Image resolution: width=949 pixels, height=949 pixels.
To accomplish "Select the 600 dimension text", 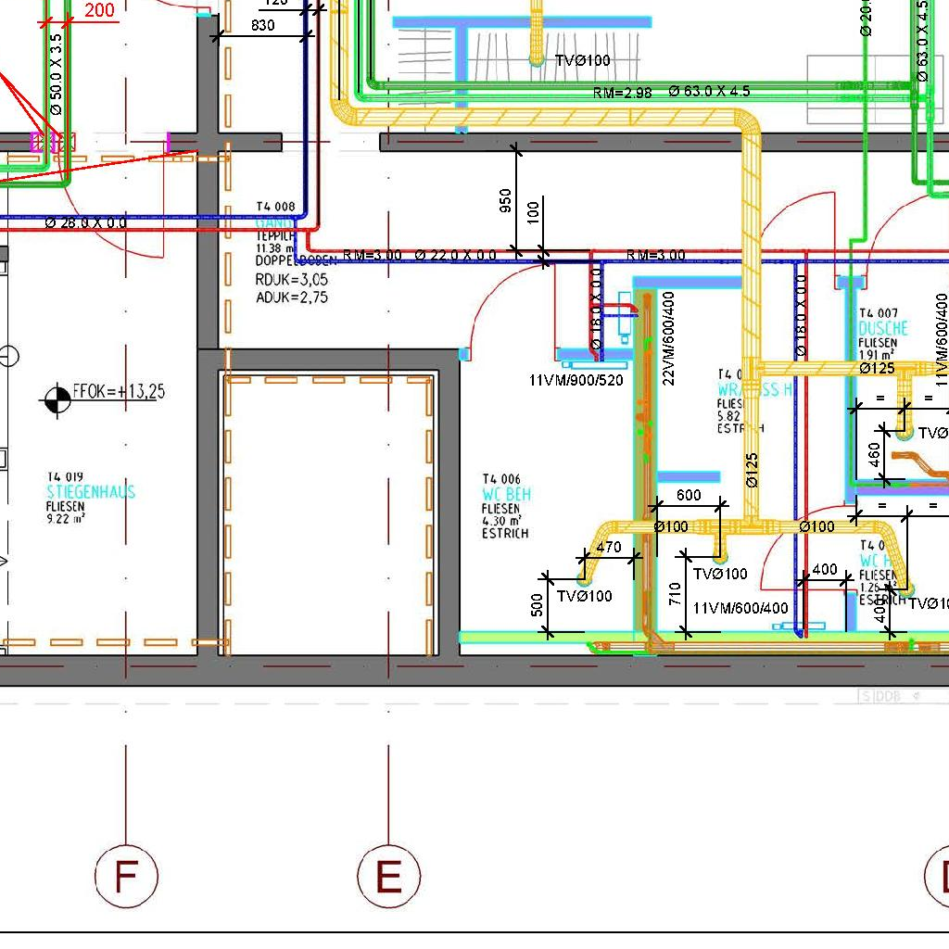I will point(689,495).
